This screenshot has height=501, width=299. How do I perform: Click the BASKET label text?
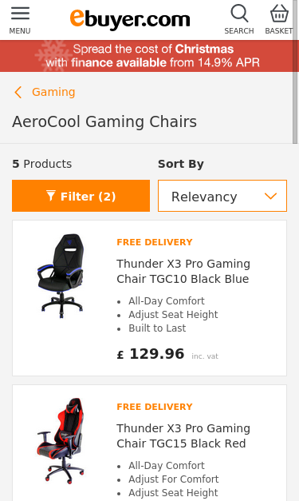279,31
